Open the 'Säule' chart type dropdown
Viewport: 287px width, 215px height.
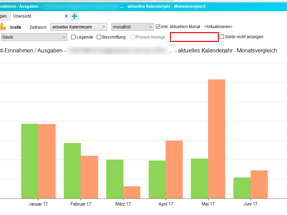tap(34, 37)
